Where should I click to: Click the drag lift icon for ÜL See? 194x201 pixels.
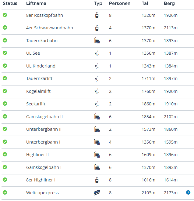97,53
